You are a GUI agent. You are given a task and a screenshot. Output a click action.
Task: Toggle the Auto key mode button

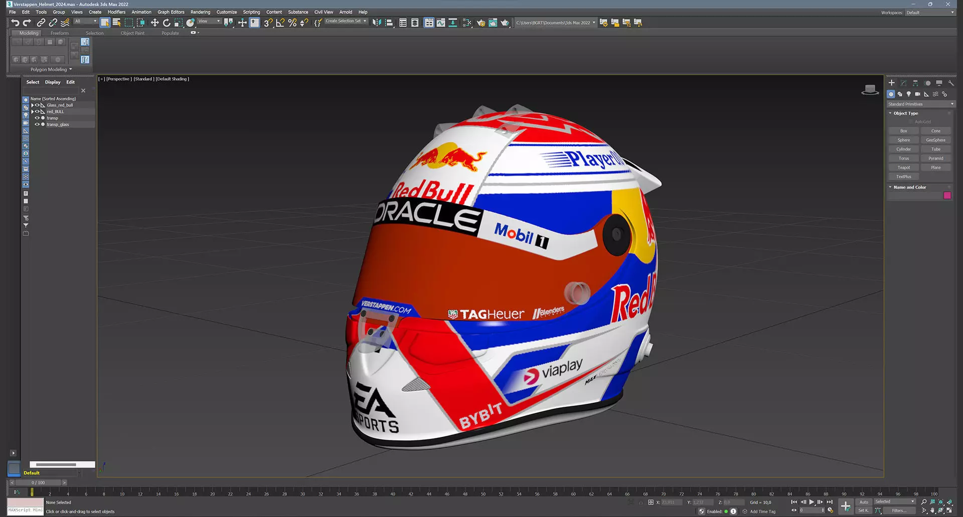tap(864, 502)
